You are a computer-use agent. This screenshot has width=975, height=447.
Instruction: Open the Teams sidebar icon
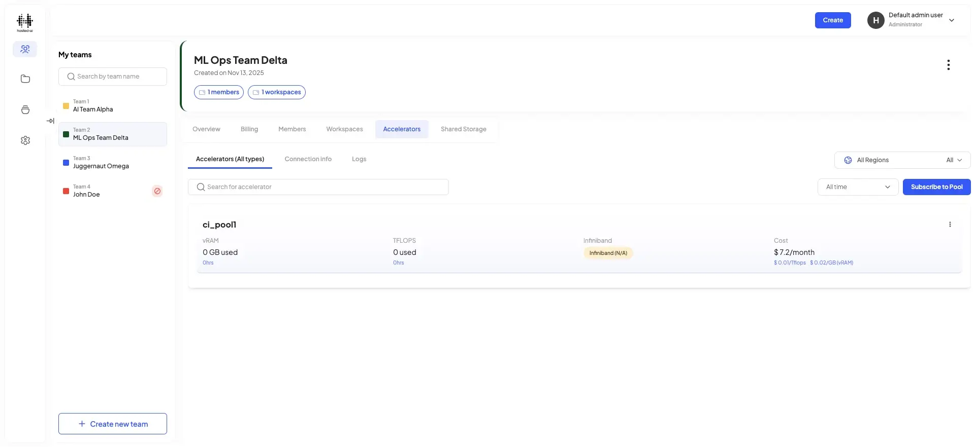pyautogui.click(x=25, y=49)
